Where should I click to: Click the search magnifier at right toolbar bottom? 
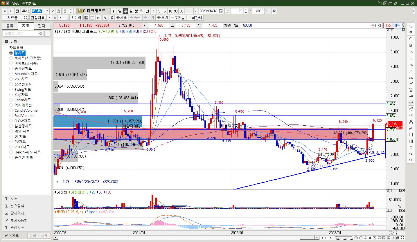pyautogui.click(x=411, y=160)
